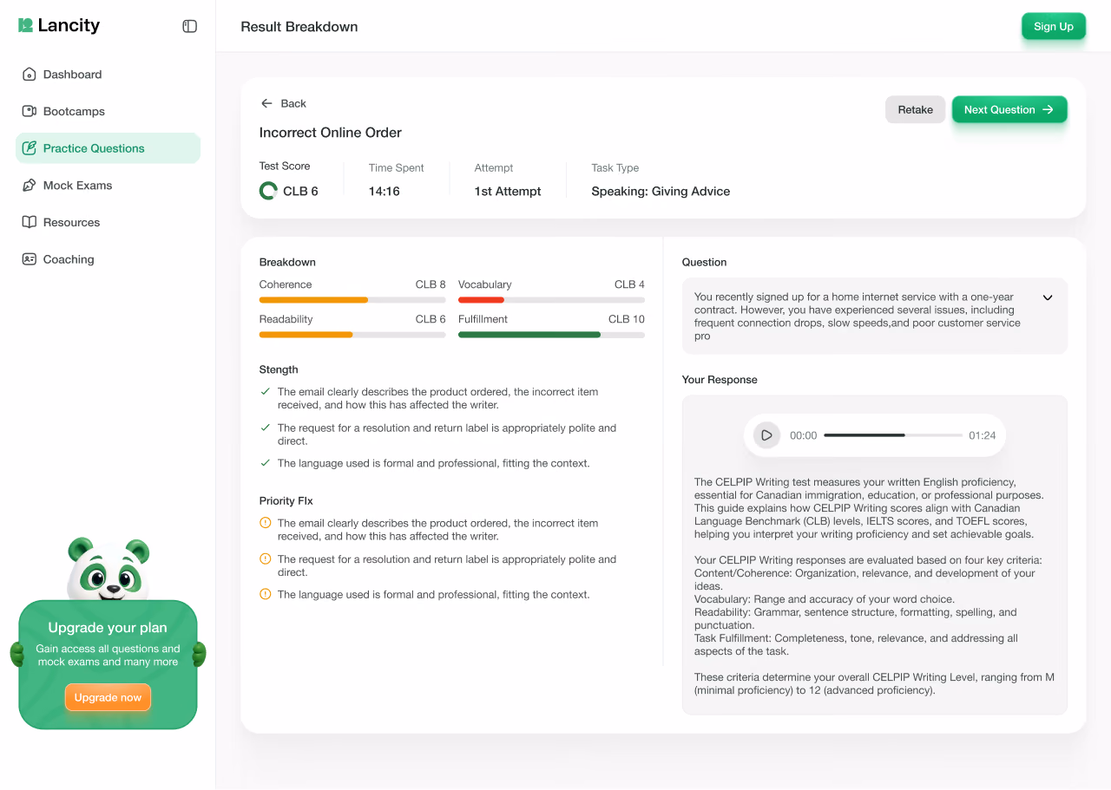Seek within the audio progress bar
Screen dimensions: 1111x790
click(x=893, y=435)
